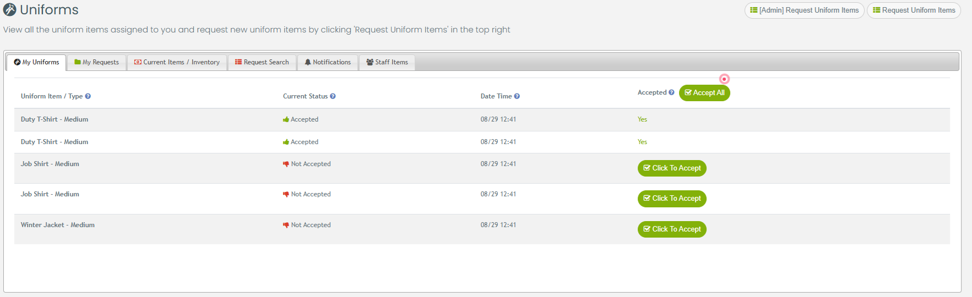
Task: Go to the Notifications tab
Action: 328,62
